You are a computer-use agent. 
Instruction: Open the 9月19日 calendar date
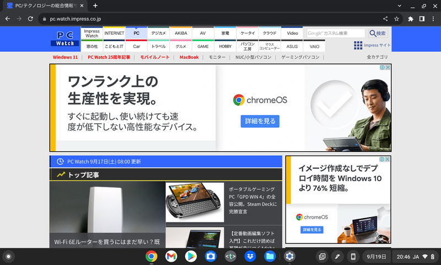[x=376, y=257]
